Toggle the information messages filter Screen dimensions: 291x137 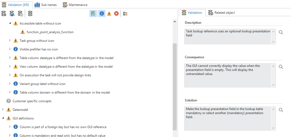[x=102, y=13]
